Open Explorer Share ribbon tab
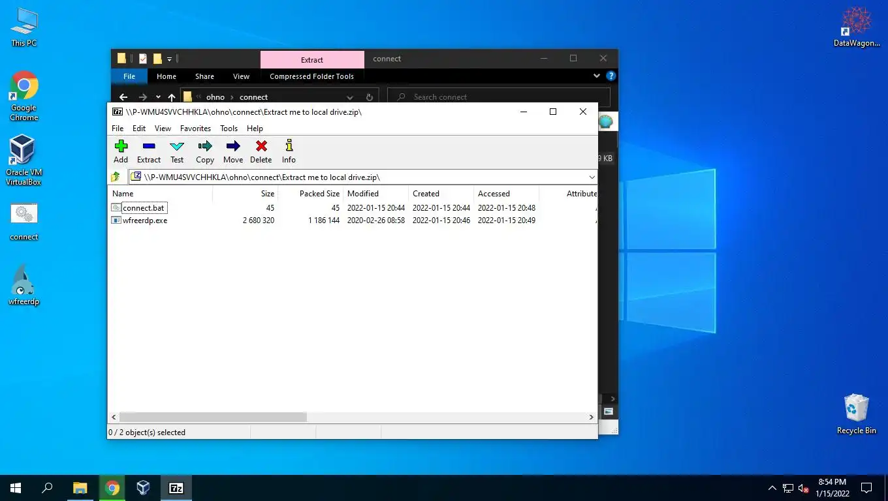 [204, 76]
